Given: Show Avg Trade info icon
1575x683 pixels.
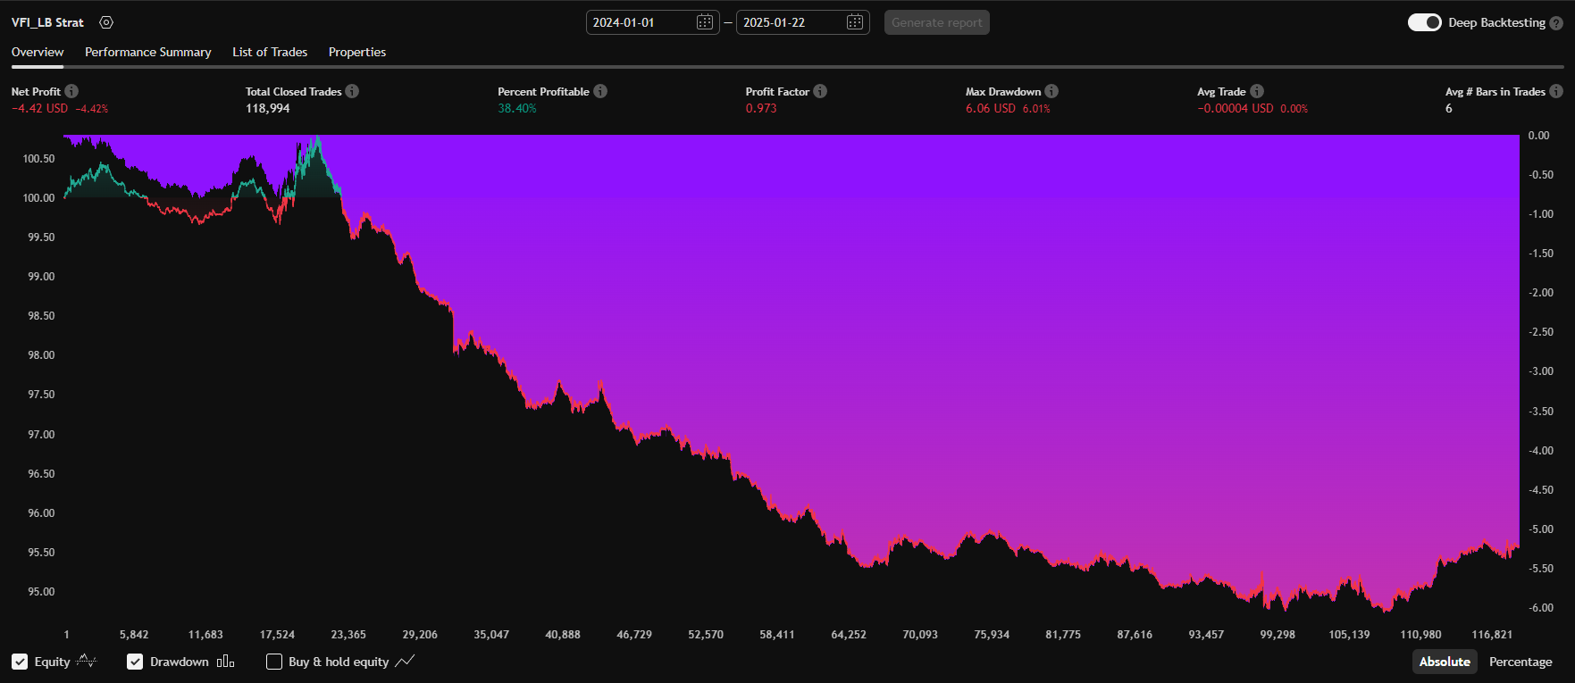Looking at the screenshot, I should 1257,91.
